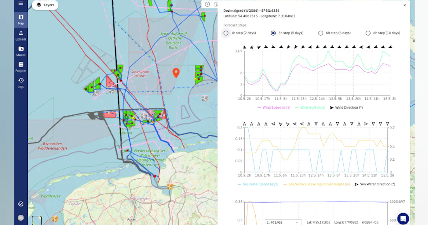This screenshot has width=428, height=225.
Task: Open the map scale dropdown 1 : 975.908
Action: pyautogui.click(x=284, y=222)
